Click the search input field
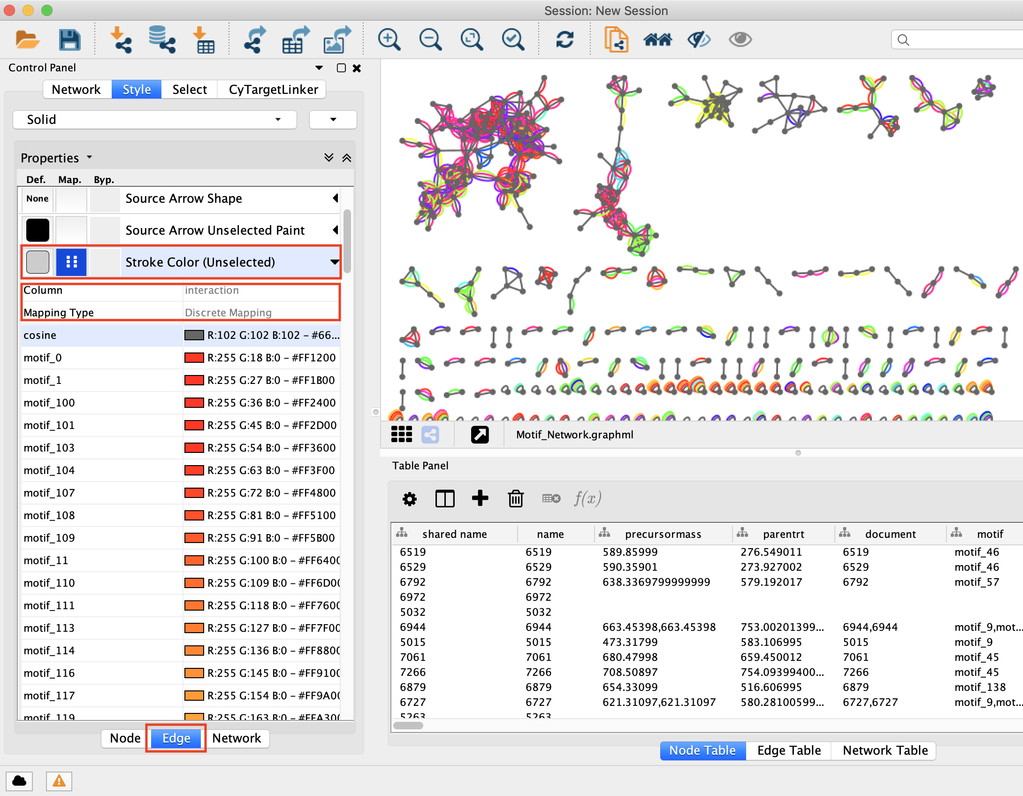The width and height of the screenshot is (1023, 796). point(962,40)
